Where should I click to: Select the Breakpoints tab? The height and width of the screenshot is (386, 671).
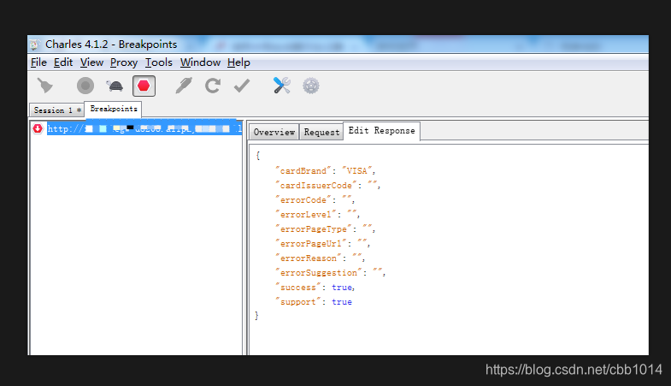(x=114, y=109)
